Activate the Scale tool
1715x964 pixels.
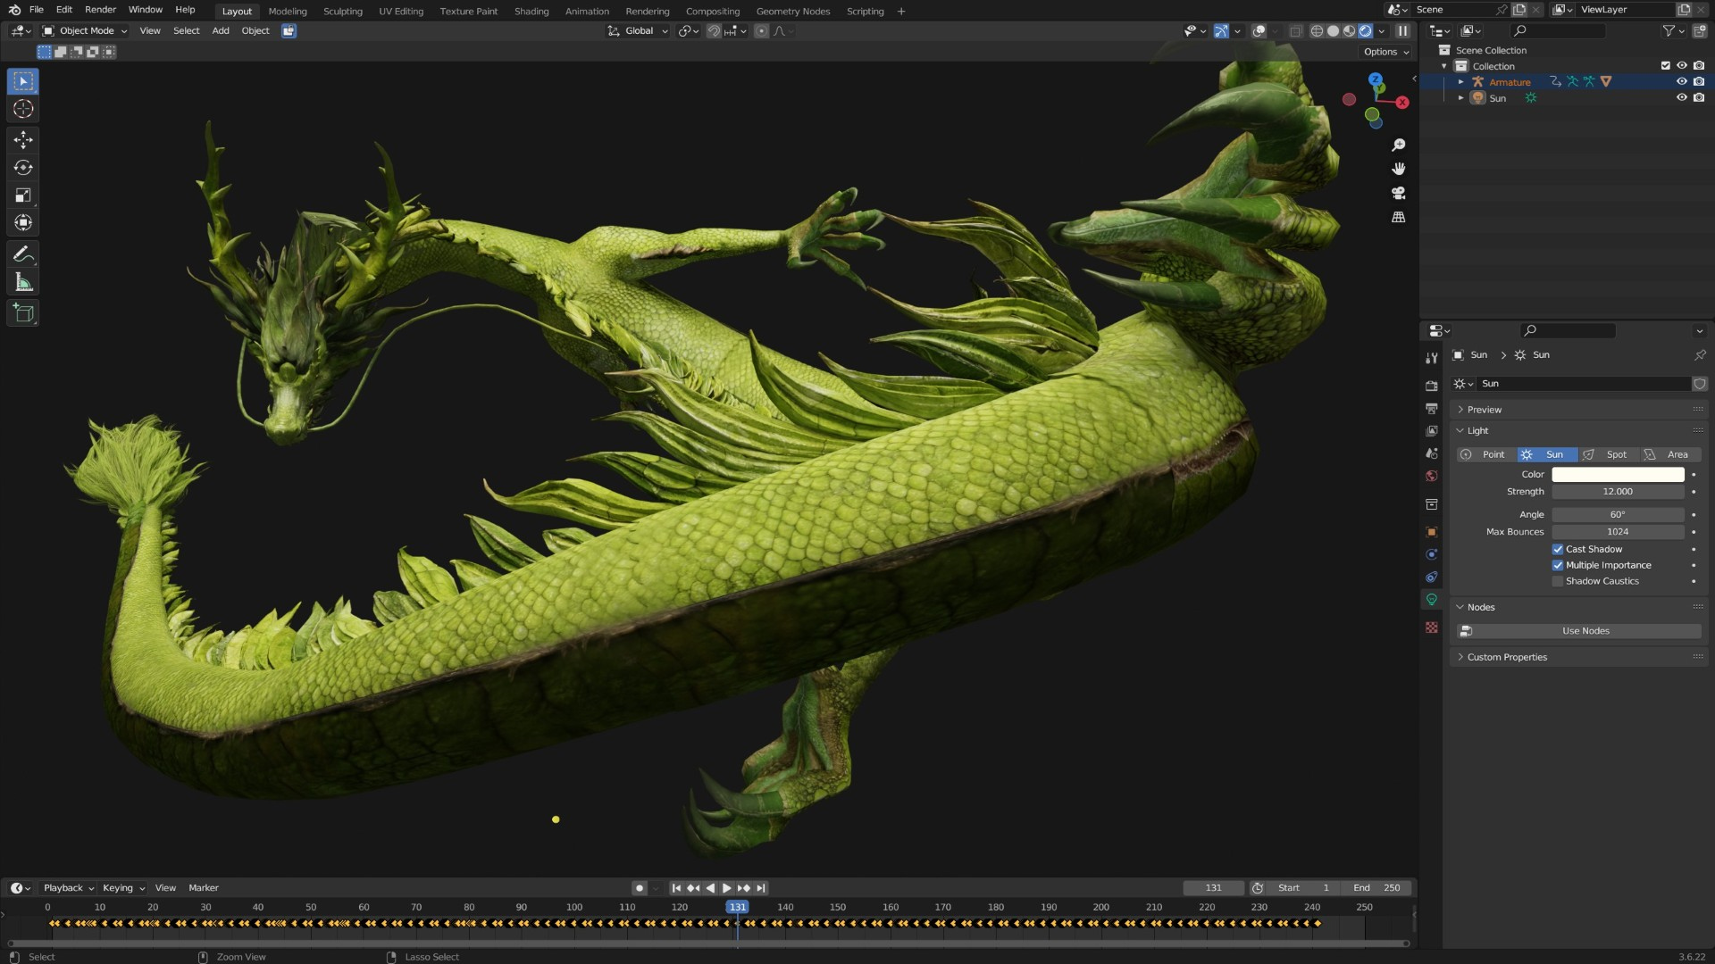click(23, 195)
